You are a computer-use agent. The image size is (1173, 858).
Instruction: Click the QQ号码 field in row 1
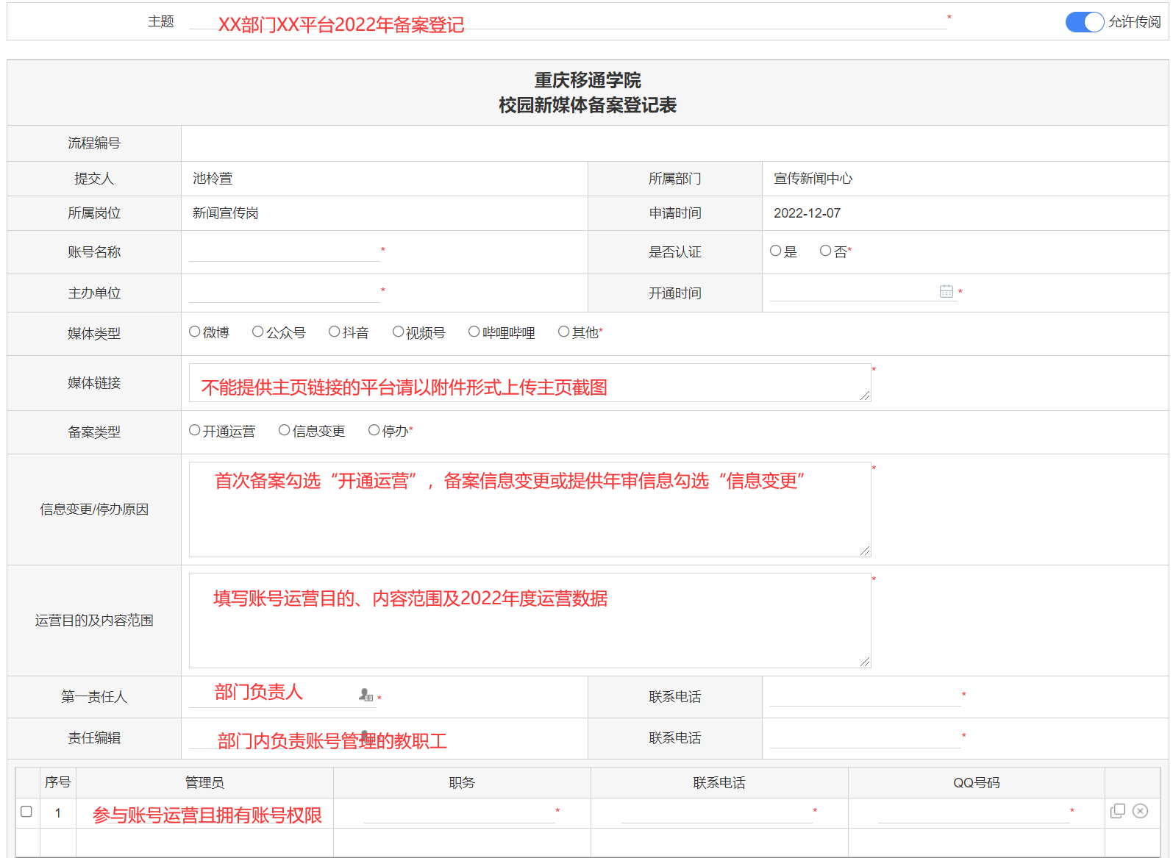[x=972, y=812]
